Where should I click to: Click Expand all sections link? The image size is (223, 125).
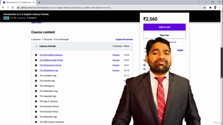[124, 39]
